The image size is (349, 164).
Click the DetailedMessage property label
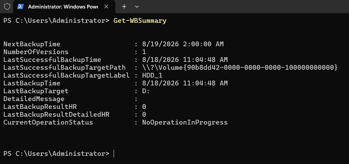click(x=34, y=99)
